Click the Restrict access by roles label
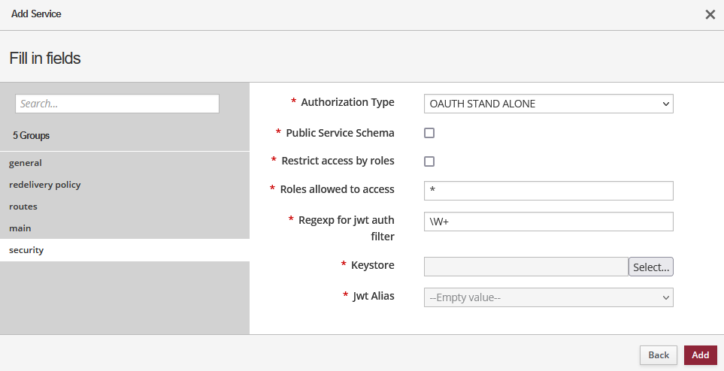 pyautogui.click(x=338, y=161)
